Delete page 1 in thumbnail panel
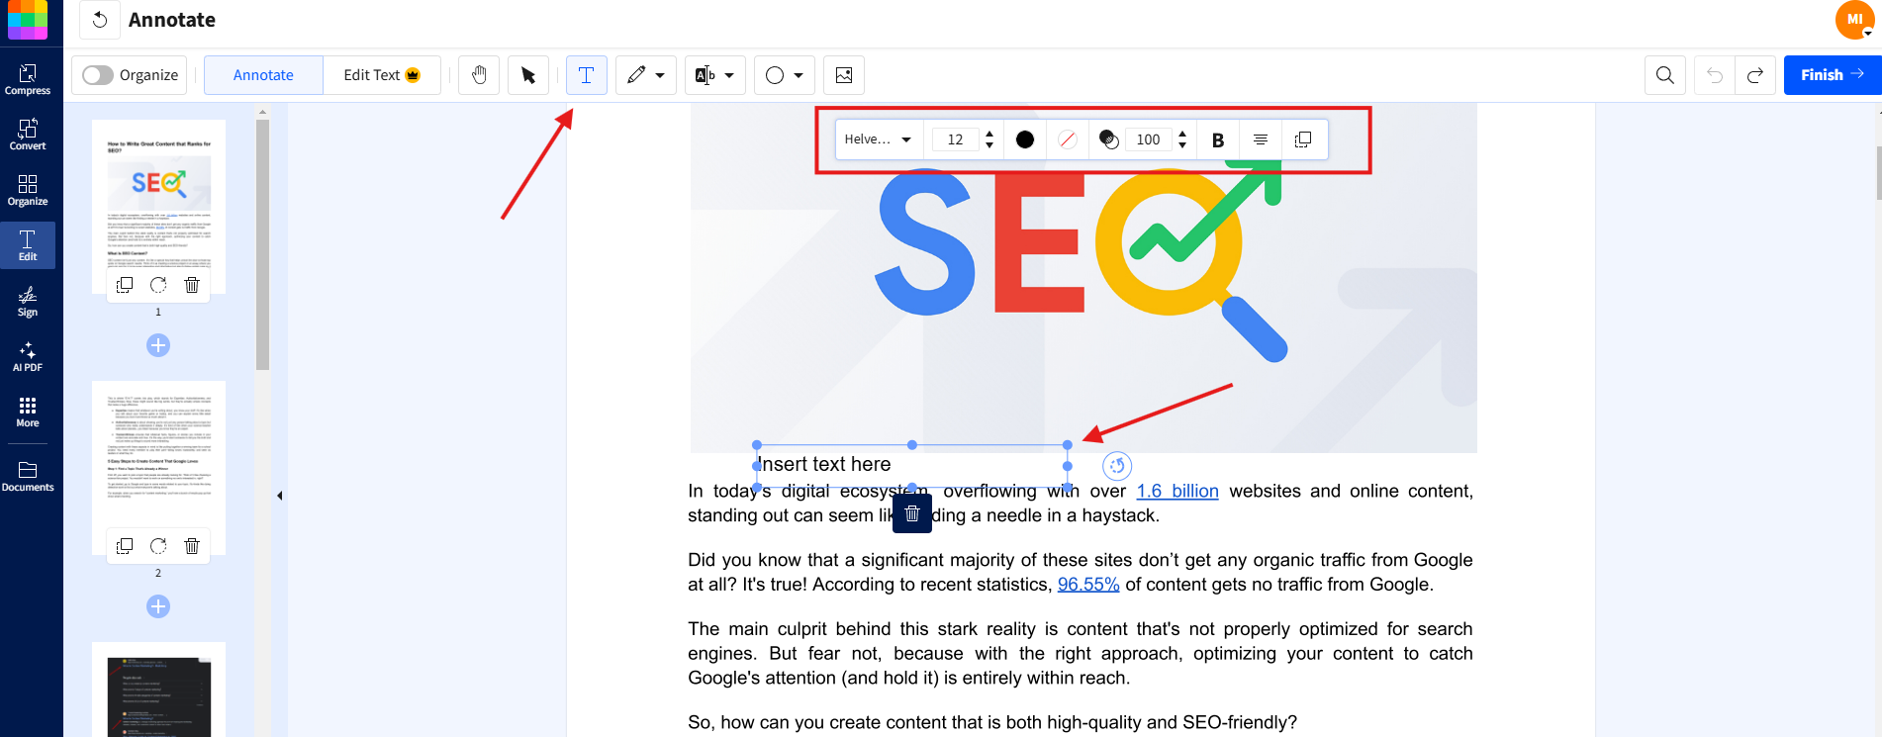The height and width of the screenshot is (737, 1882). (192, 285)
